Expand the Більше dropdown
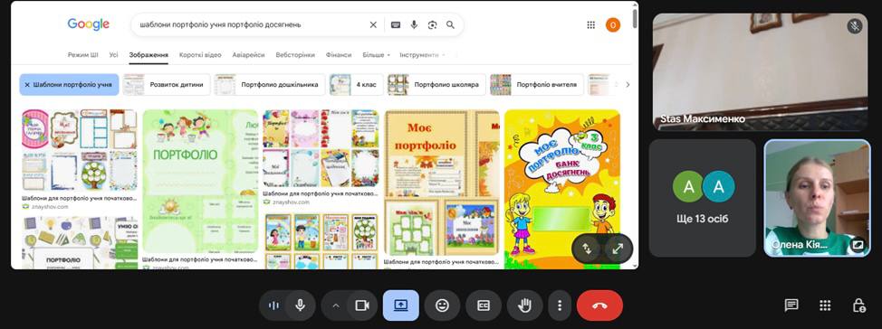Viewport: 882px width, 329px height. [377, 55]
